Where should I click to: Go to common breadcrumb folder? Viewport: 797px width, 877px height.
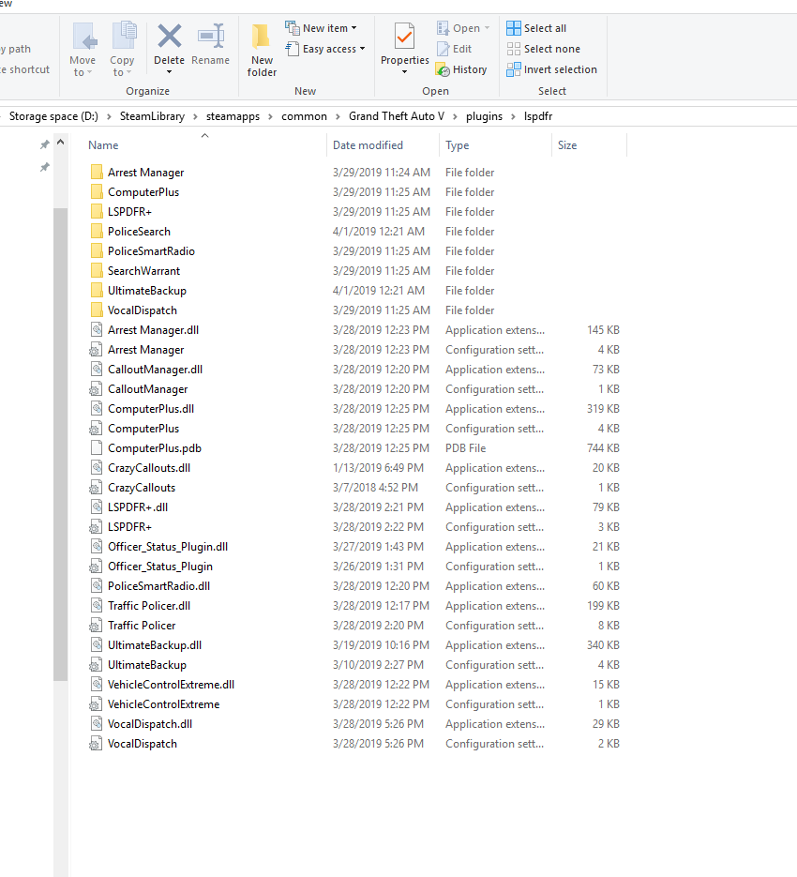click(304, 116)
